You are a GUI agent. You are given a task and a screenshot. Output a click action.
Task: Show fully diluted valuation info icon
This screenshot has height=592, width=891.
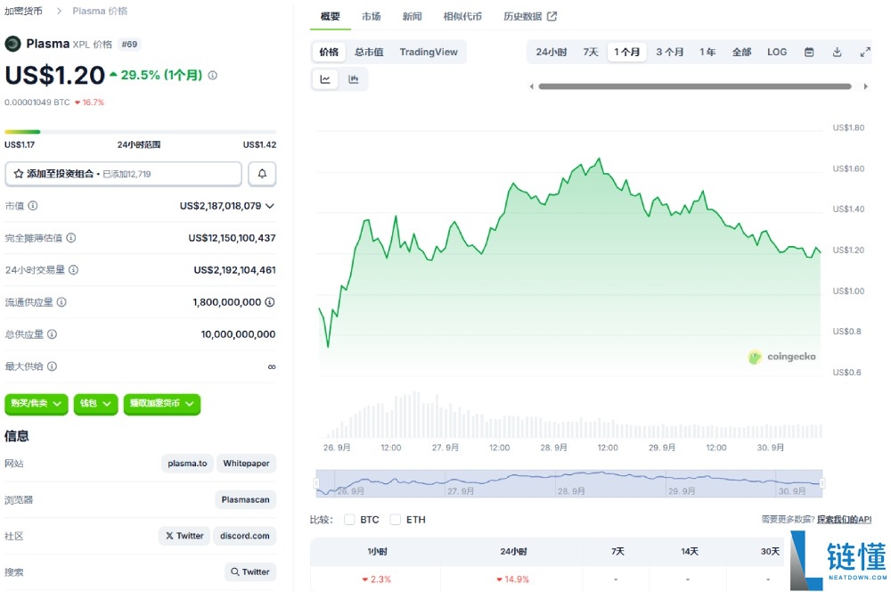(71, 238)
